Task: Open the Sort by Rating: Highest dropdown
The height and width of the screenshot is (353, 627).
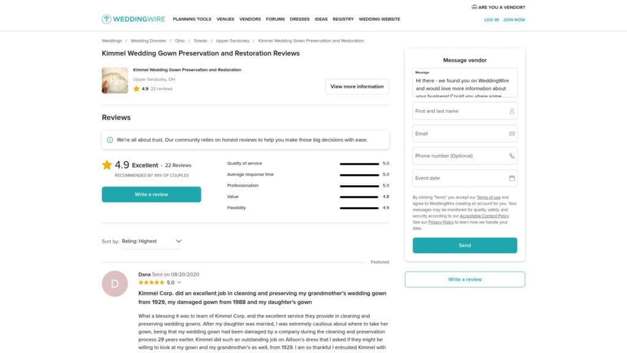Action: pos(151,241)
